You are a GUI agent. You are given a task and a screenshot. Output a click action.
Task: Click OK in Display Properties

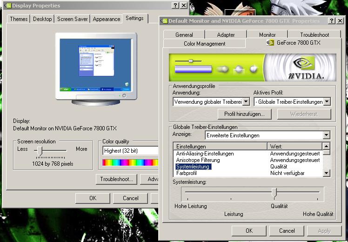tap(93, 198)
